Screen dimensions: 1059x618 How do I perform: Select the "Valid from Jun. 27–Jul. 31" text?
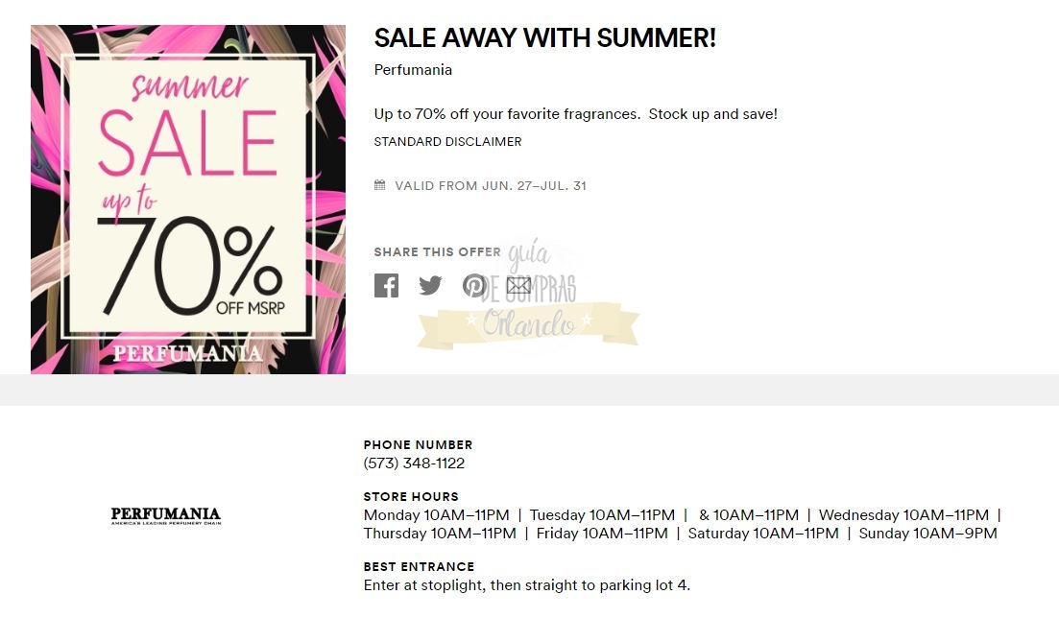tap(490, 185)
